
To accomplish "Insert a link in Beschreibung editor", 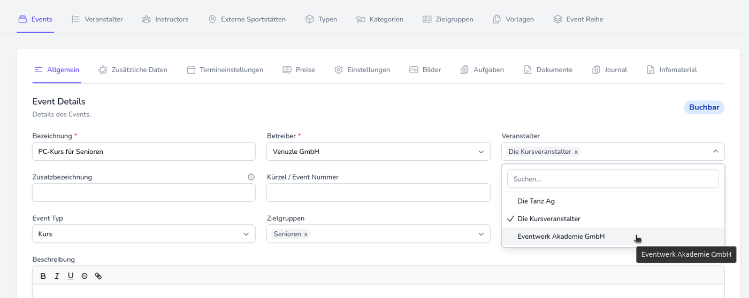I will [x=98, y=276].
